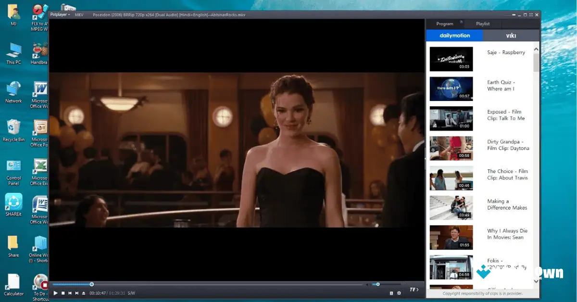The image size is (577, 302).
Task: Click the Dirty Grandpa video thumbnail
Action: pos(451,148)
